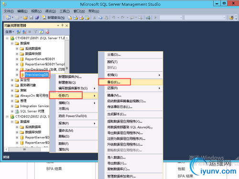Collapse the CTXDB02\DB02 server node
Image resolution: width=239 pixels, height=179 pixels.
click(7, 117)
